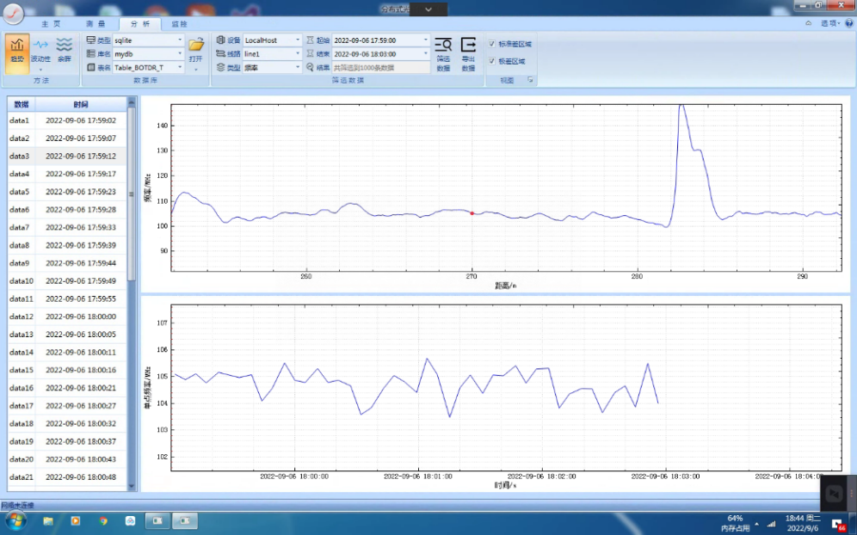Screen dimensions: 857x535
Task: Open the start time 17:59:00 dropdown
Action: (x=425, y=40)
